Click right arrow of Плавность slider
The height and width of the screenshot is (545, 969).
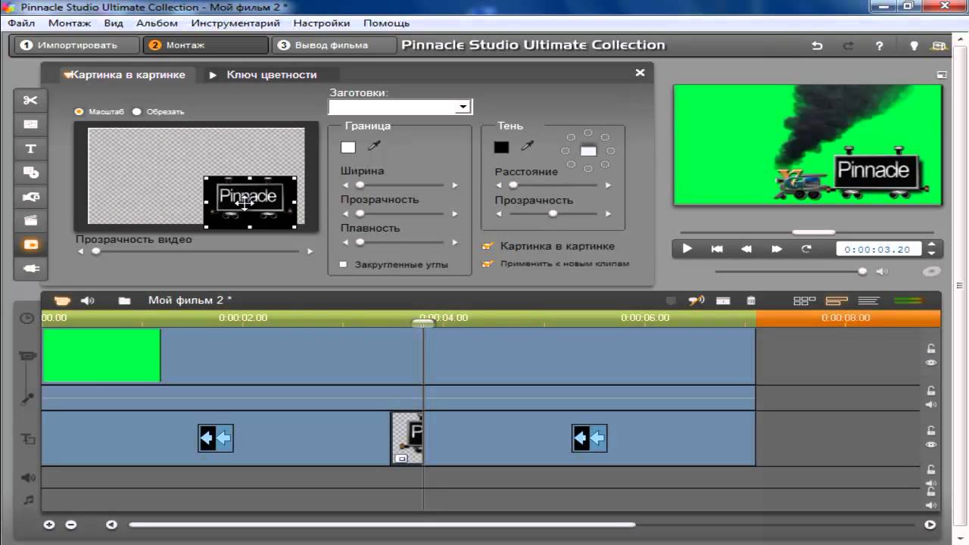point(455,242)
